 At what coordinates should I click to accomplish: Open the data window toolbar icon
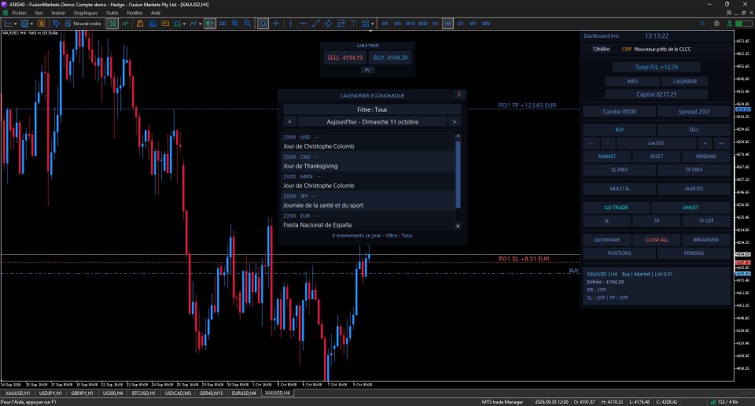point(153,23)
